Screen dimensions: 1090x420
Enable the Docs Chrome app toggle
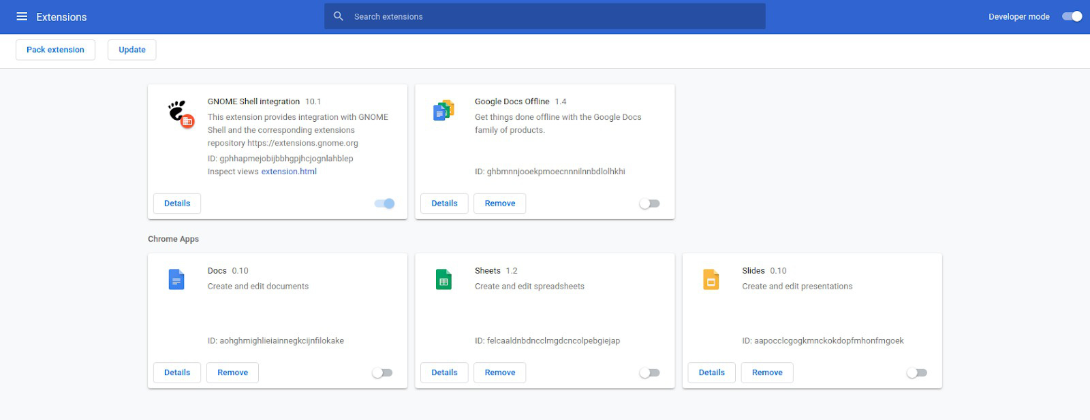point(382,372)
